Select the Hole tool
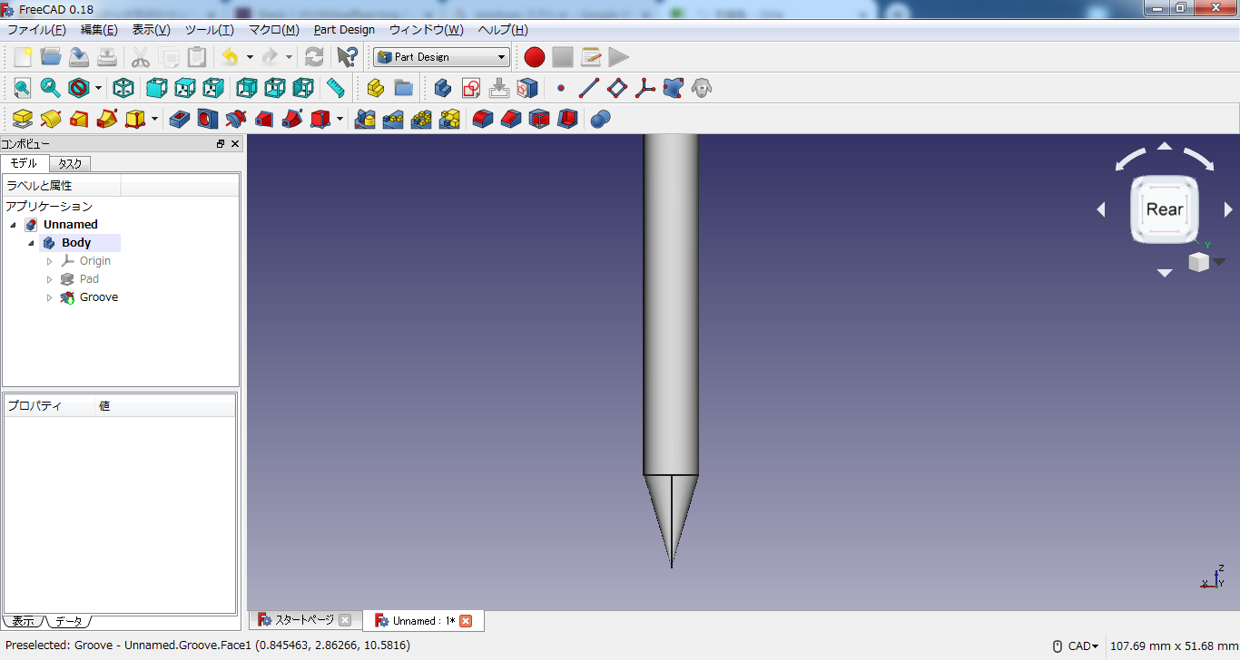The image size is (1240, 660). tap(208, 119)
